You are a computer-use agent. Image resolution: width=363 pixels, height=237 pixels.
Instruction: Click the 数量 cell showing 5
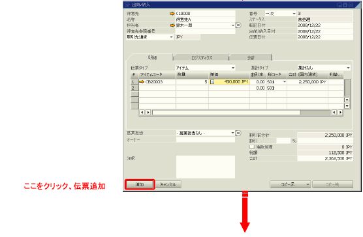coord(192,81)
